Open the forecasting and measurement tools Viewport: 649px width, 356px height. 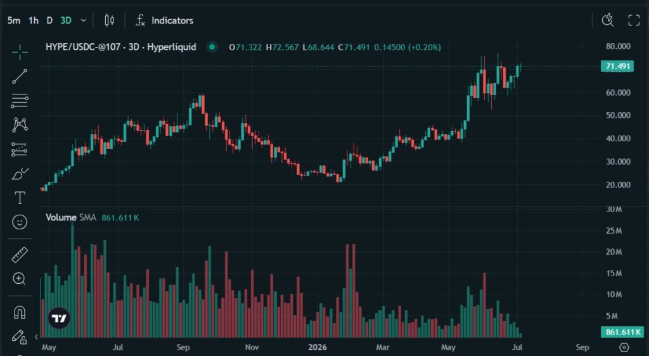coord(20,149)
